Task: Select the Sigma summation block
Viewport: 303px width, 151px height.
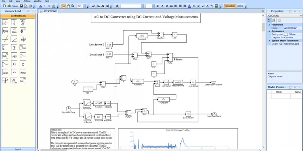Action: [14, 48]
